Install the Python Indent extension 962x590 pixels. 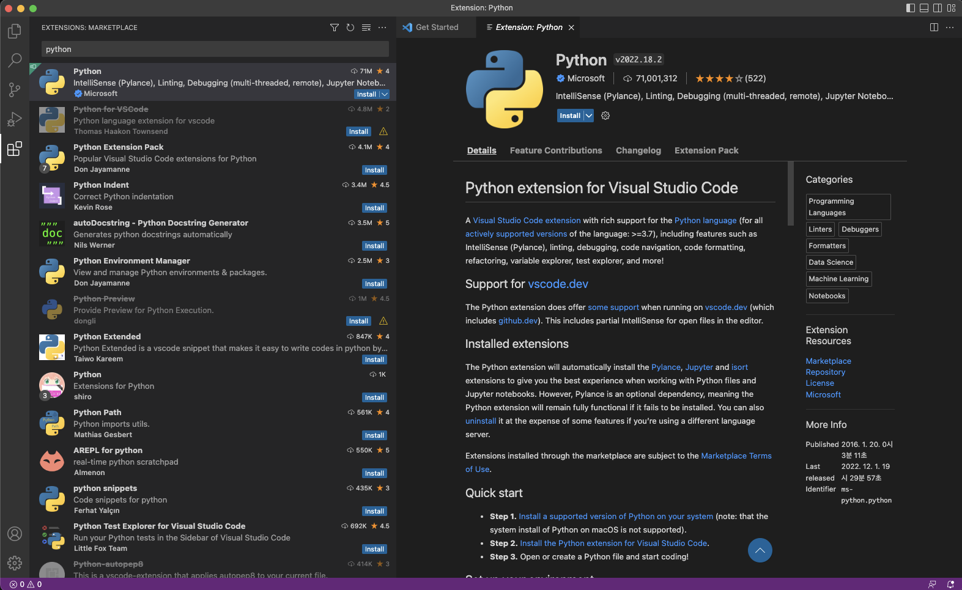click(x=374, y=208)
